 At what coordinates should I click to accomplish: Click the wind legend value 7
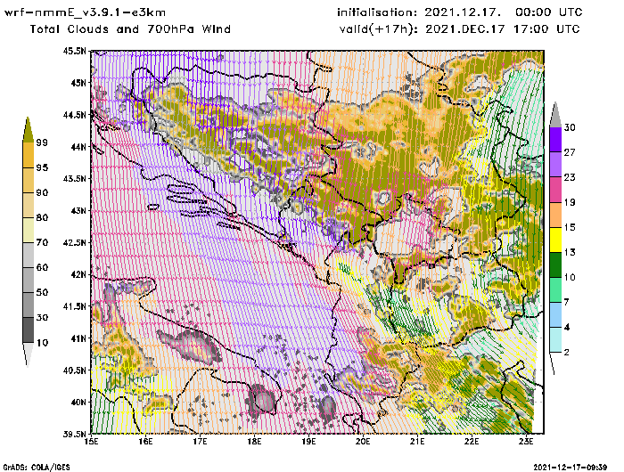567,303
